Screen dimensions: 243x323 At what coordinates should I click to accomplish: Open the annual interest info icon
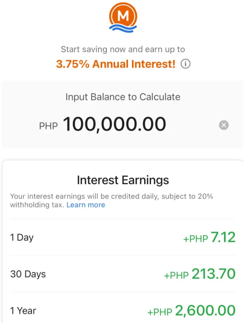186,64
